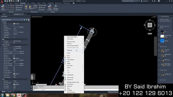Viewport: 173px width, 97px height.
Task: Click the N direction on the ViewCube compass
Action: point(150,20)
